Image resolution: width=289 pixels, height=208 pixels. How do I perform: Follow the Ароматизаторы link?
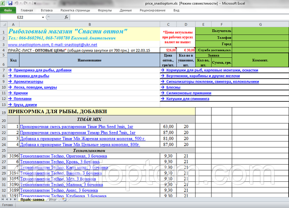pyautogui.click(x=26, y=81)
